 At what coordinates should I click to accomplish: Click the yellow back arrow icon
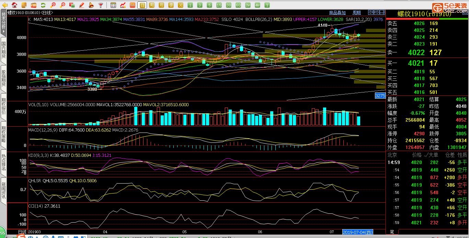pyautogui.click(x=5, y=5)
